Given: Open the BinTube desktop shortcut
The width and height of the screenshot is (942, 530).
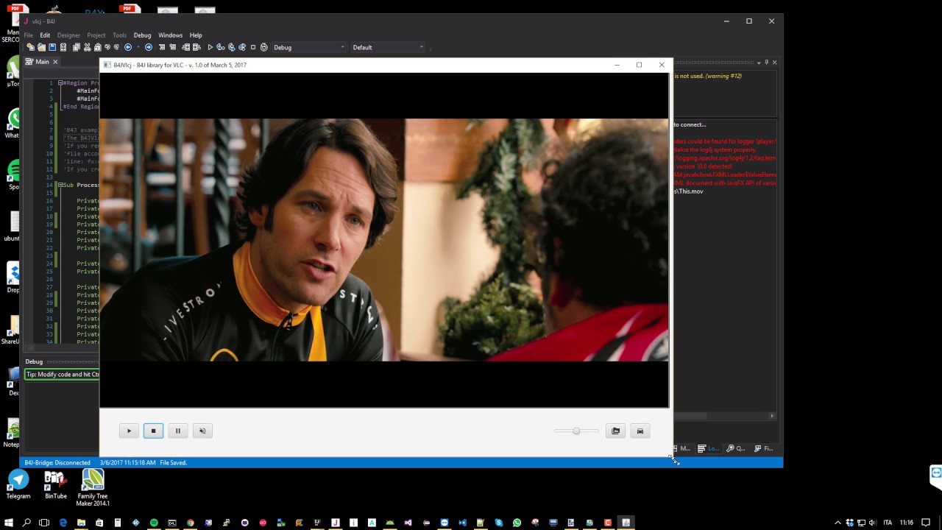Looking at the screenshot, I should click(56, 485).
